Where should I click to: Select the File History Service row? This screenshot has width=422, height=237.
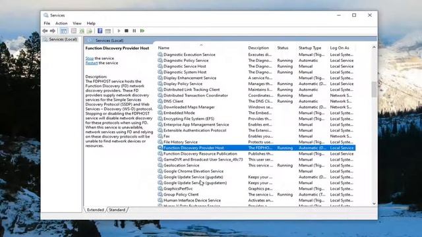tap(256, 142)
